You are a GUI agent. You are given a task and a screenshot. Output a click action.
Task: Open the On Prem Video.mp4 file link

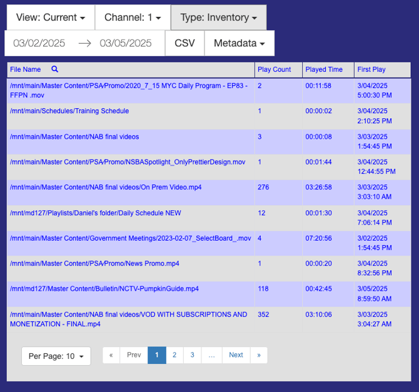[x=106, y=188]
